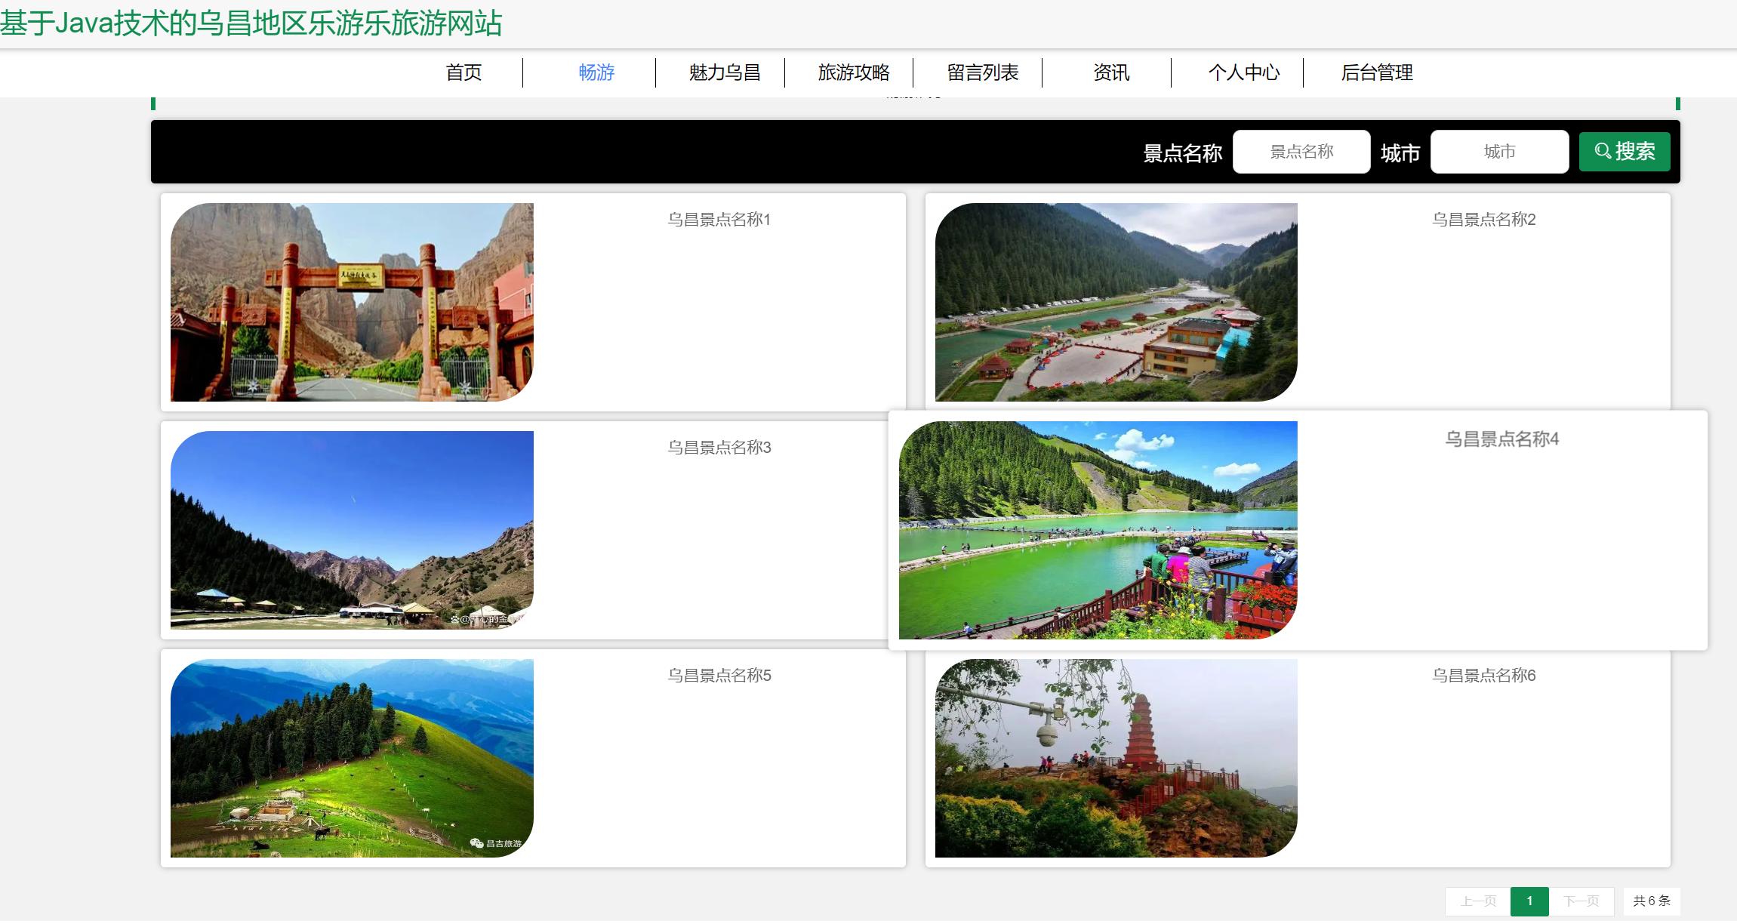
Task: Select page 1 in pagination
Action: 1529,901
